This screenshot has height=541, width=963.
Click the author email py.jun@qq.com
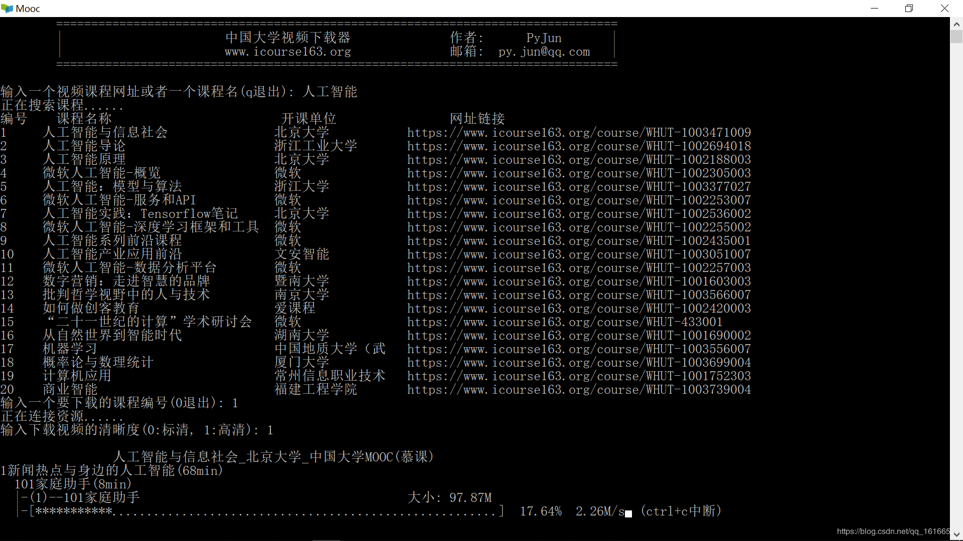pos(544,52)
